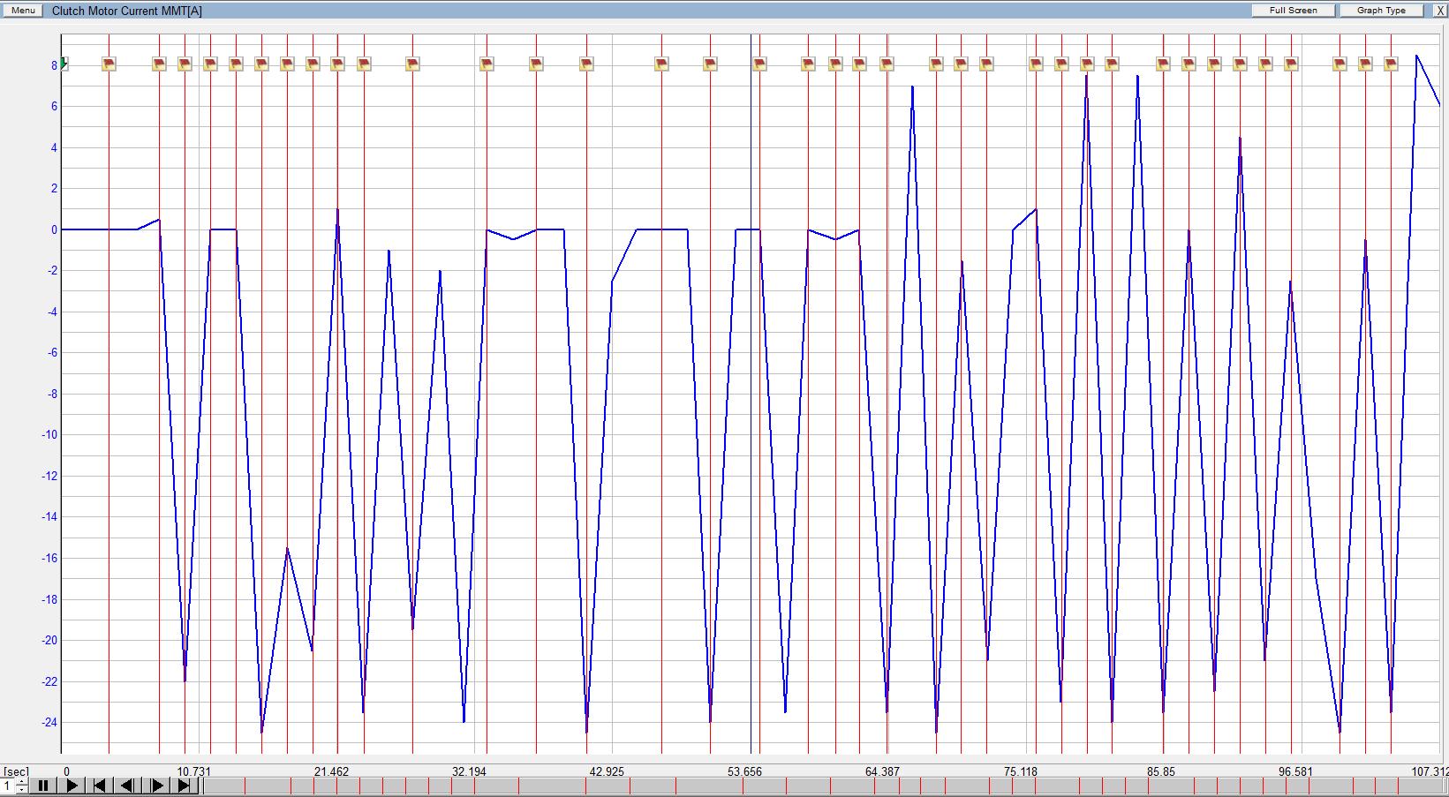Select the red flag marker just right of the blue cursor line
Viewport: 1449px width, 797px height.
coord(759,64)
